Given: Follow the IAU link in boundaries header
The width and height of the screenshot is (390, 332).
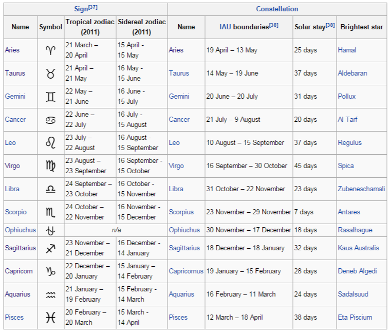Looking at the screenshot, I should pos(226,27).
